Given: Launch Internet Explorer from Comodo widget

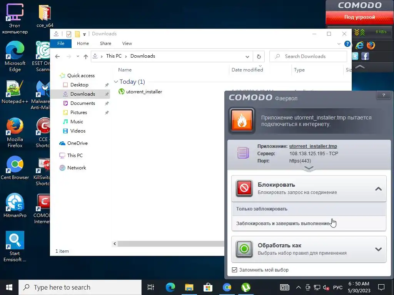Looking at the screenshot, I should click(x=360, y=45).
